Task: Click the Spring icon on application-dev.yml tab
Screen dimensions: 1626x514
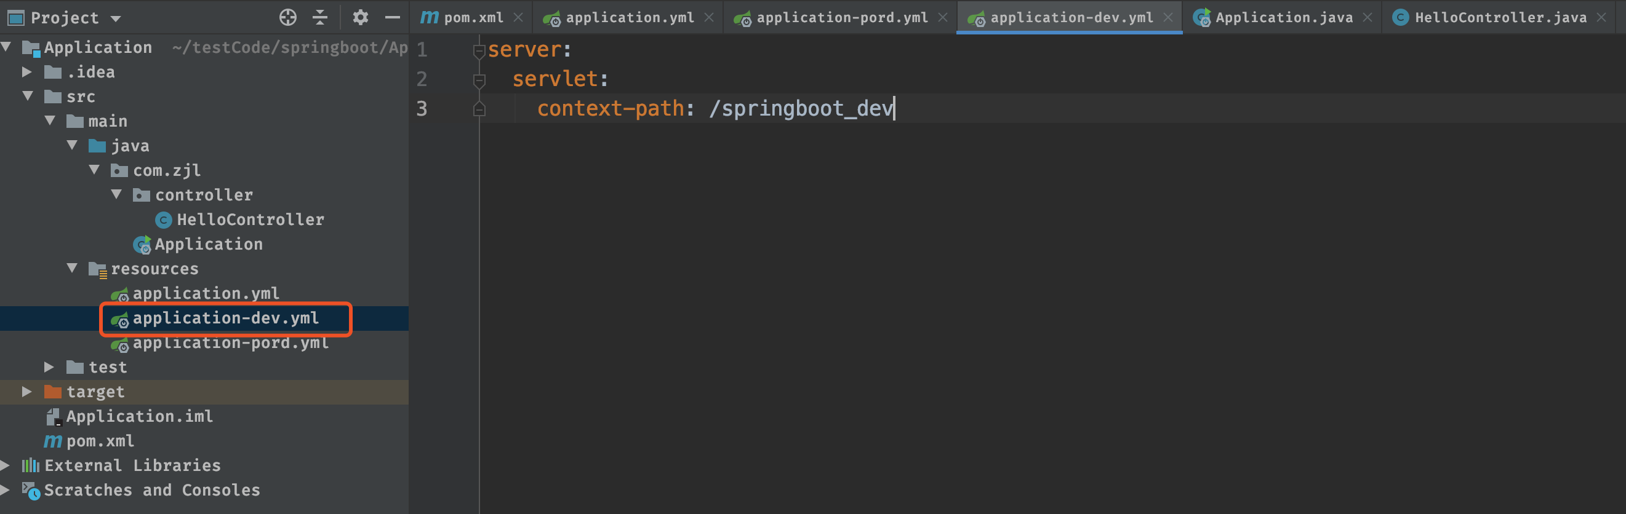Action: 976,19
